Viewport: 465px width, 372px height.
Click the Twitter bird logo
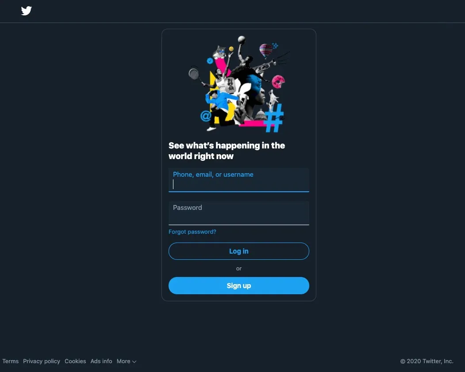point(26,11)
